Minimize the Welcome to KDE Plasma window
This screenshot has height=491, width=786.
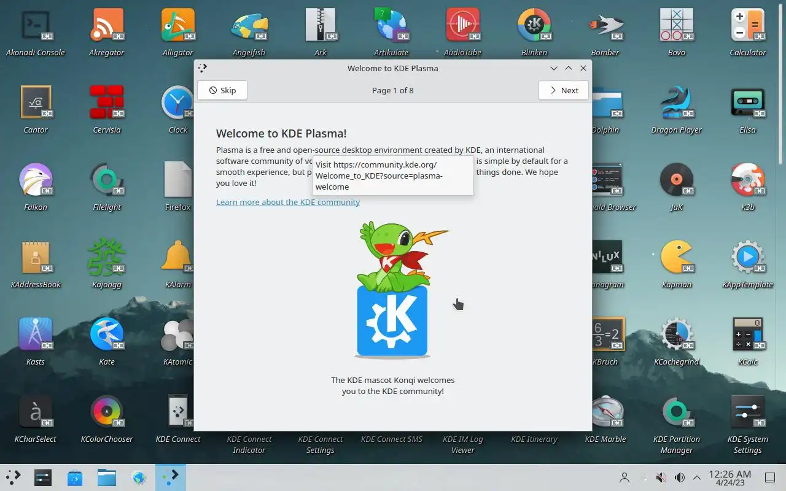(x=554, y=68)
